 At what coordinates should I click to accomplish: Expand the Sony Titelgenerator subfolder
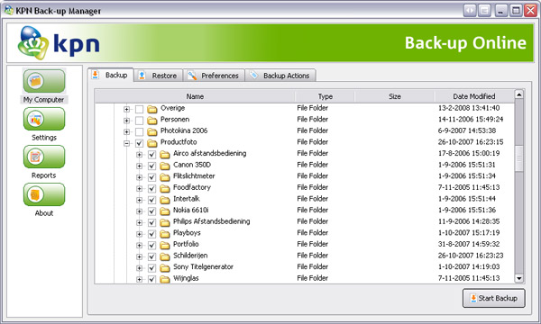click(140, 268)
